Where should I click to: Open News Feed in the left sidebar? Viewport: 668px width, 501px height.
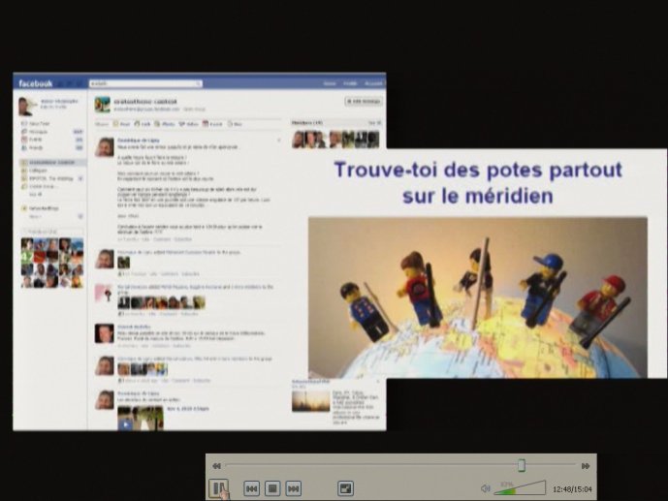pos(39,123)
